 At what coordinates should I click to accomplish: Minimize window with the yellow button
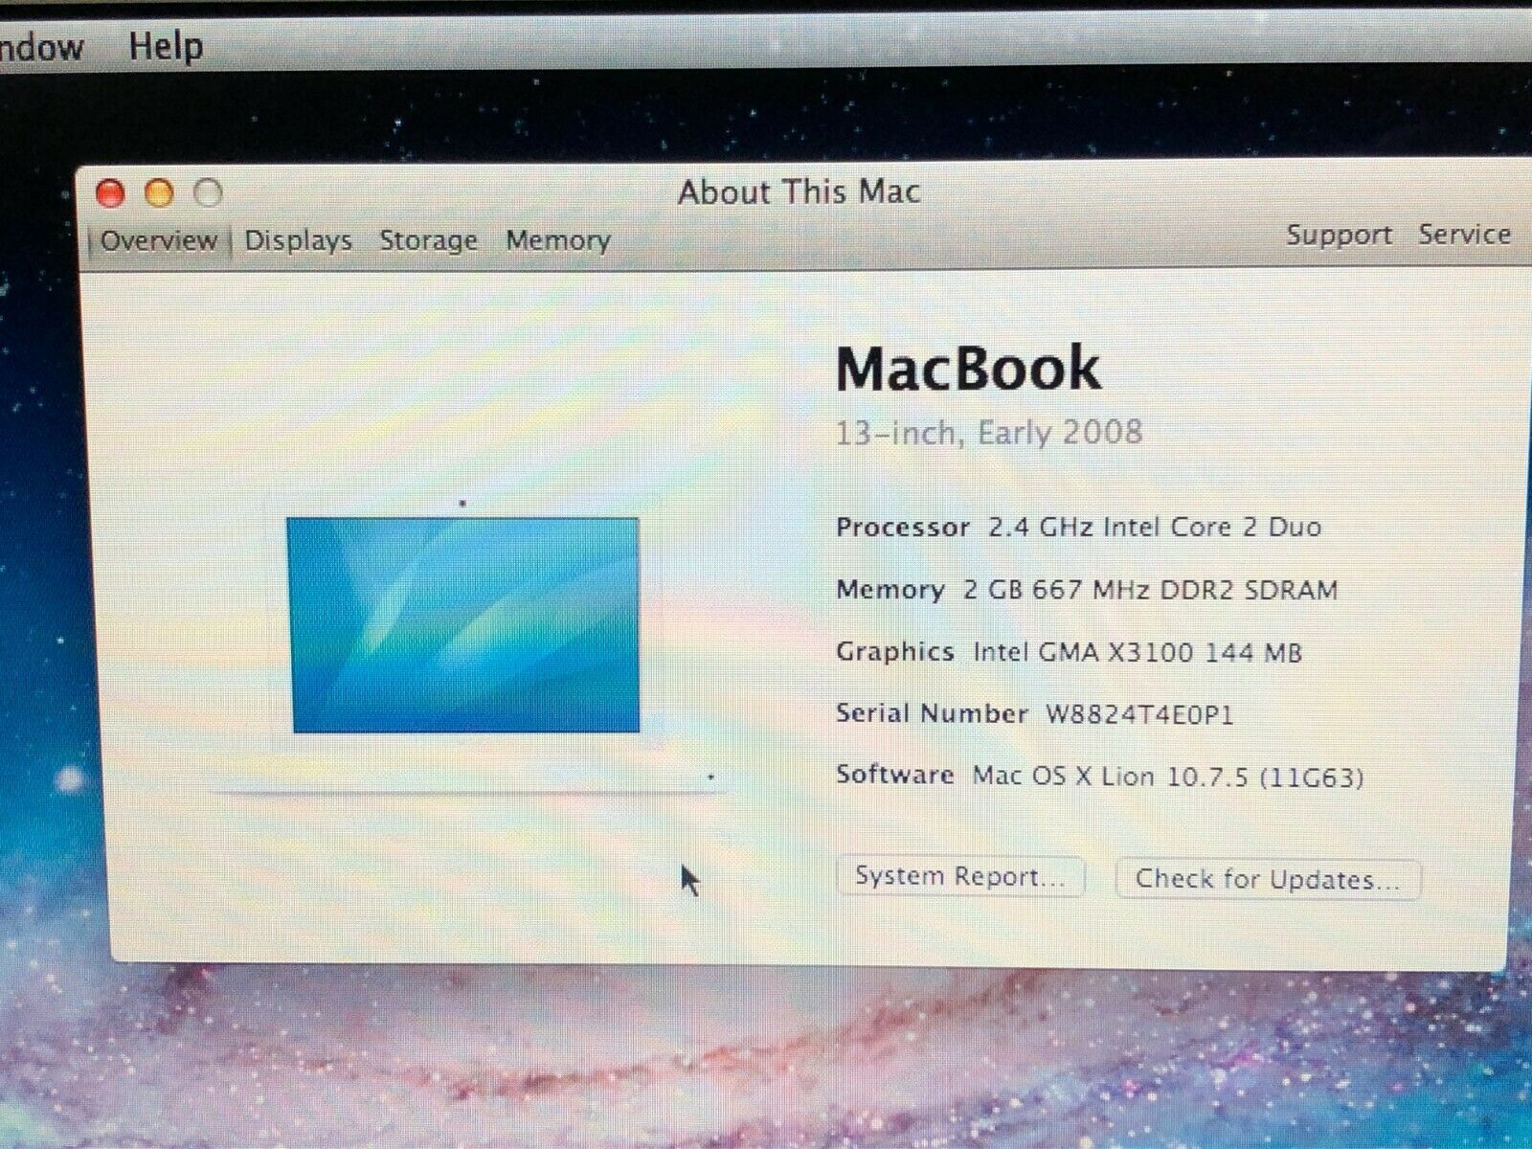(159, 193)
